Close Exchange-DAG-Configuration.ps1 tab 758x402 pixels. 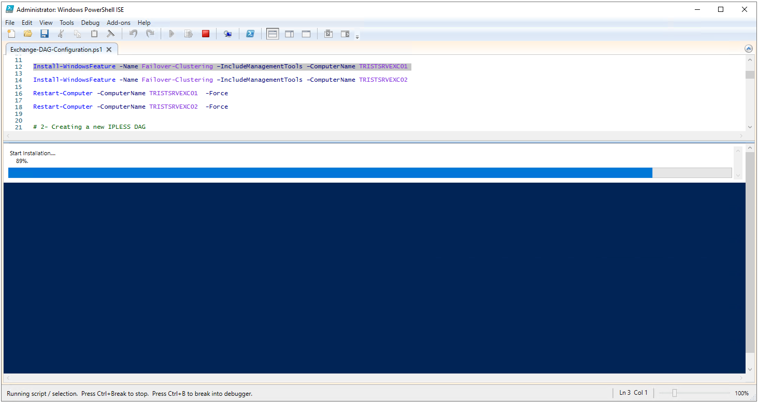click(x=109, y=50)
